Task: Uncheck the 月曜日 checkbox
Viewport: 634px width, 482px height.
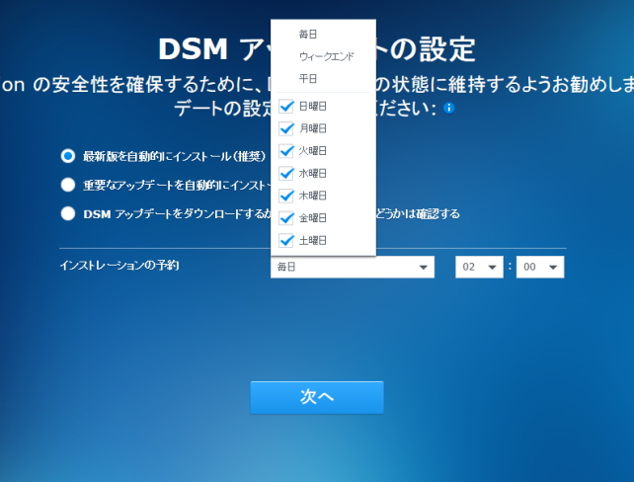Action: 286,128
